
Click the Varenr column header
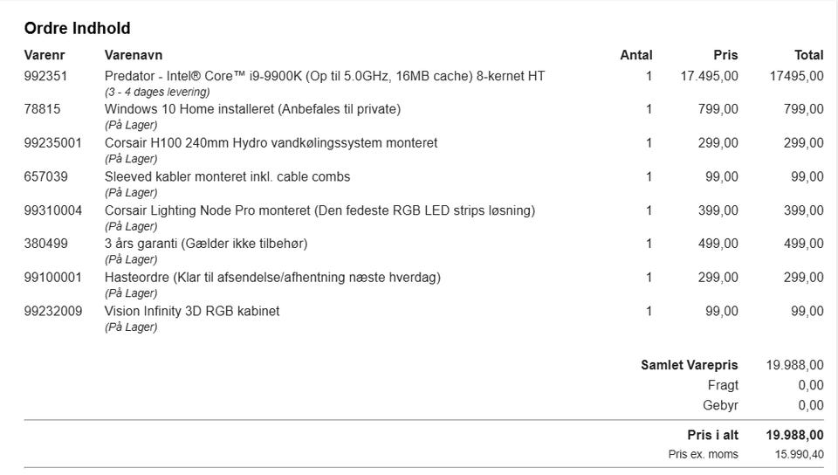pyautogui.click(x=44, y=55)
